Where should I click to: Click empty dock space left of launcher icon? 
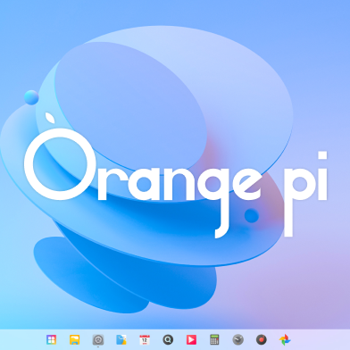pos(22,339)
